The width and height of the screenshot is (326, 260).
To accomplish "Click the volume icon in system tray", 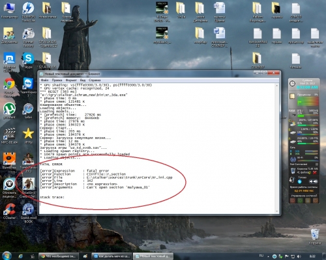I will pos(299,256).
